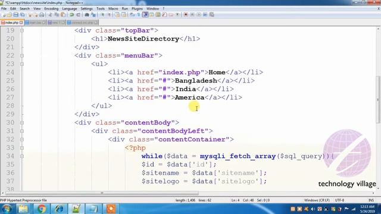This screenshot has width=381, height=214.
Task: Open the Windows Start button
Action: [x=7, y=209]
